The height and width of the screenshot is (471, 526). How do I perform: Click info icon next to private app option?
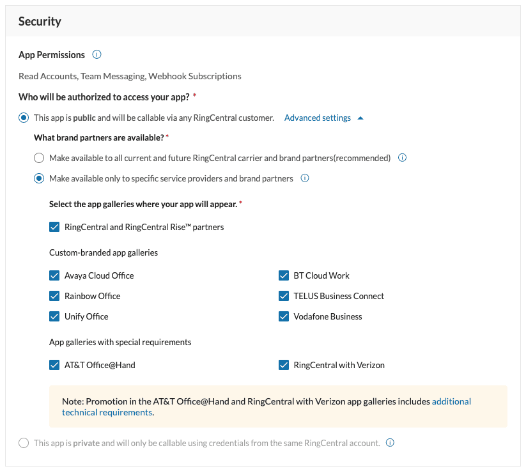391,443
